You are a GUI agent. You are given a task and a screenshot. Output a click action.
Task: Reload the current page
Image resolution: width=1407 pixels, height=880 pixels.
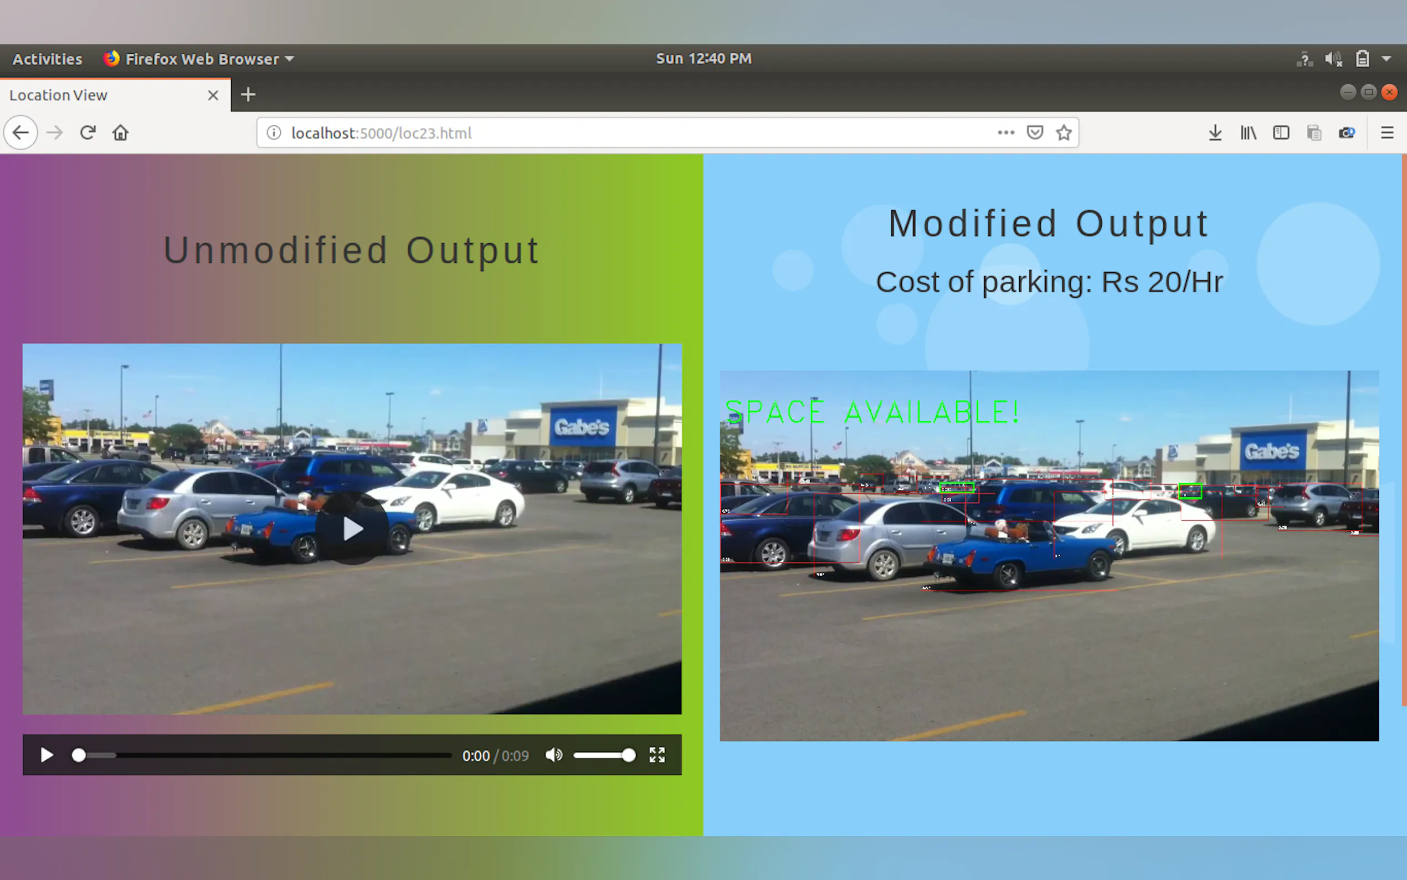(88, 132)
